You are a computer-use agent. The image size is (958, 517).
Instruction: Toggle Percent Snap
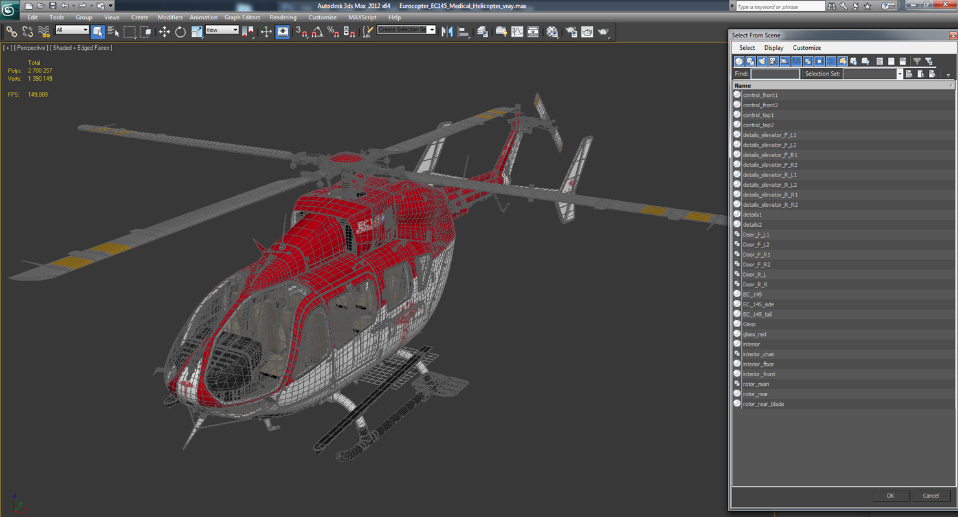click(x=333, y=32)
